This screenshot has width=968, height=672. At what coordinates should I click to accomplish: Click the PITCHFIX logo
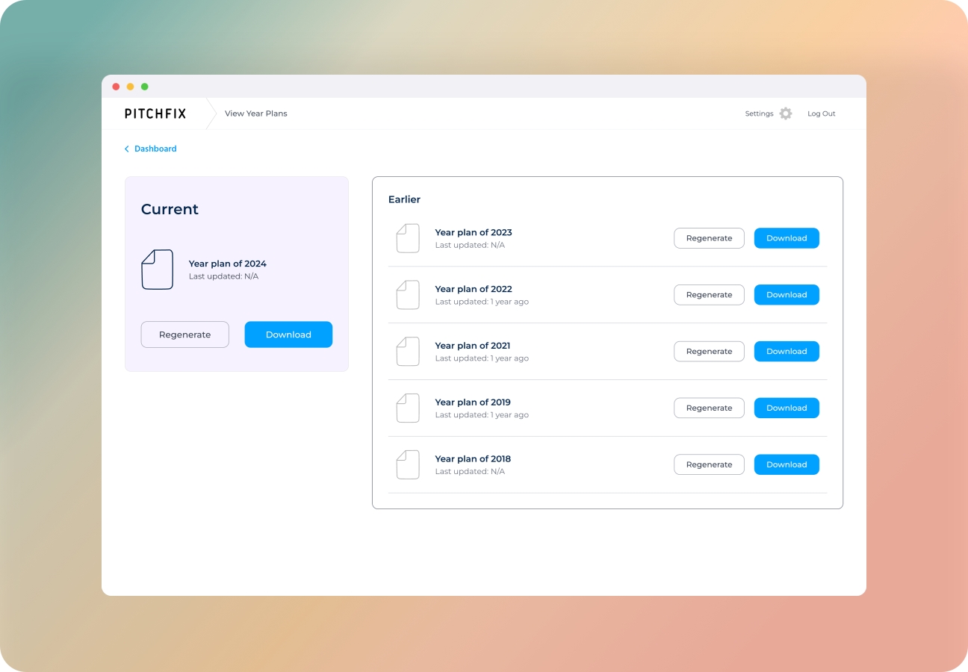click(155, 113)
